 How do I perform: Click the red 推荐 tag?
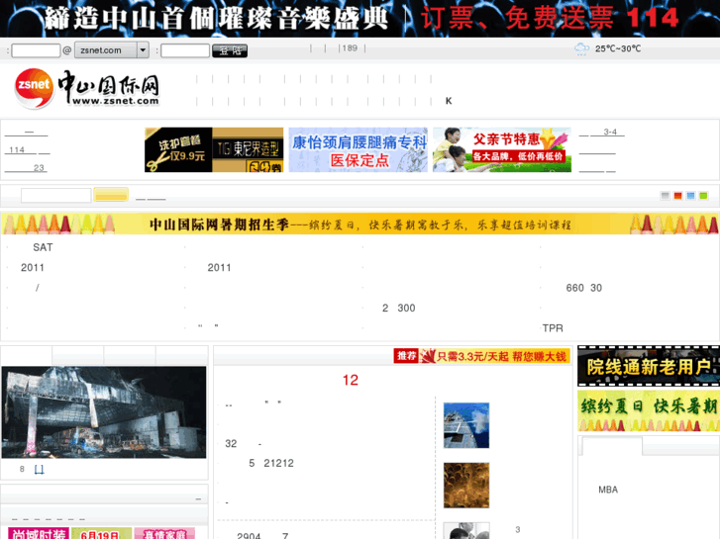click(x=406, y=356)
